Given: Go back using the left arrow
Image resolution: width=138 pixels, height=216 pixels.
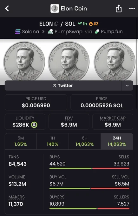Looking at the screenshot, I should [7, 9].
